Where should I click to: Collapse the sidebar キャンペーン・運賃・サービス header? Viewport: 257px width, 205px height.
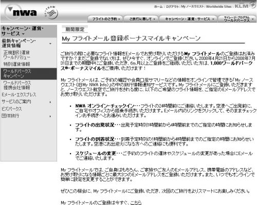point(29,31)
